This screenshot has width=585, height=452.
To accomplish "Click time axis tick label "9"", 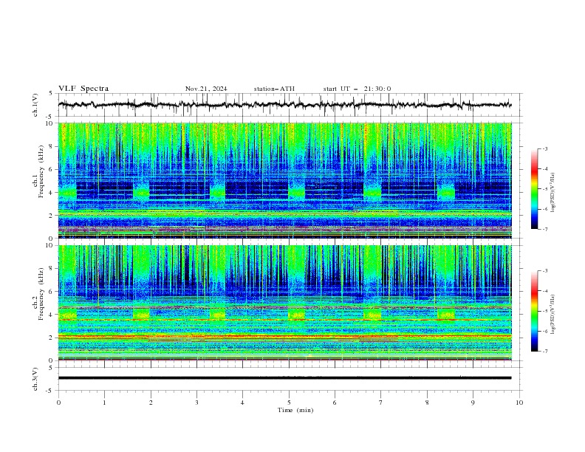I will pyautogui.click(x=473, y=403).
